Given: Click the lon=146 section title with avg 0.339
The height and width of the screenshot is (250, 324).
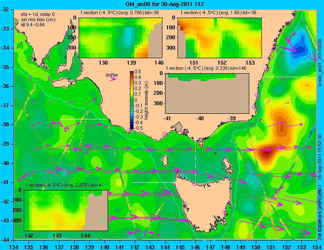Looking at the screenshot, I should click(206, 68).
